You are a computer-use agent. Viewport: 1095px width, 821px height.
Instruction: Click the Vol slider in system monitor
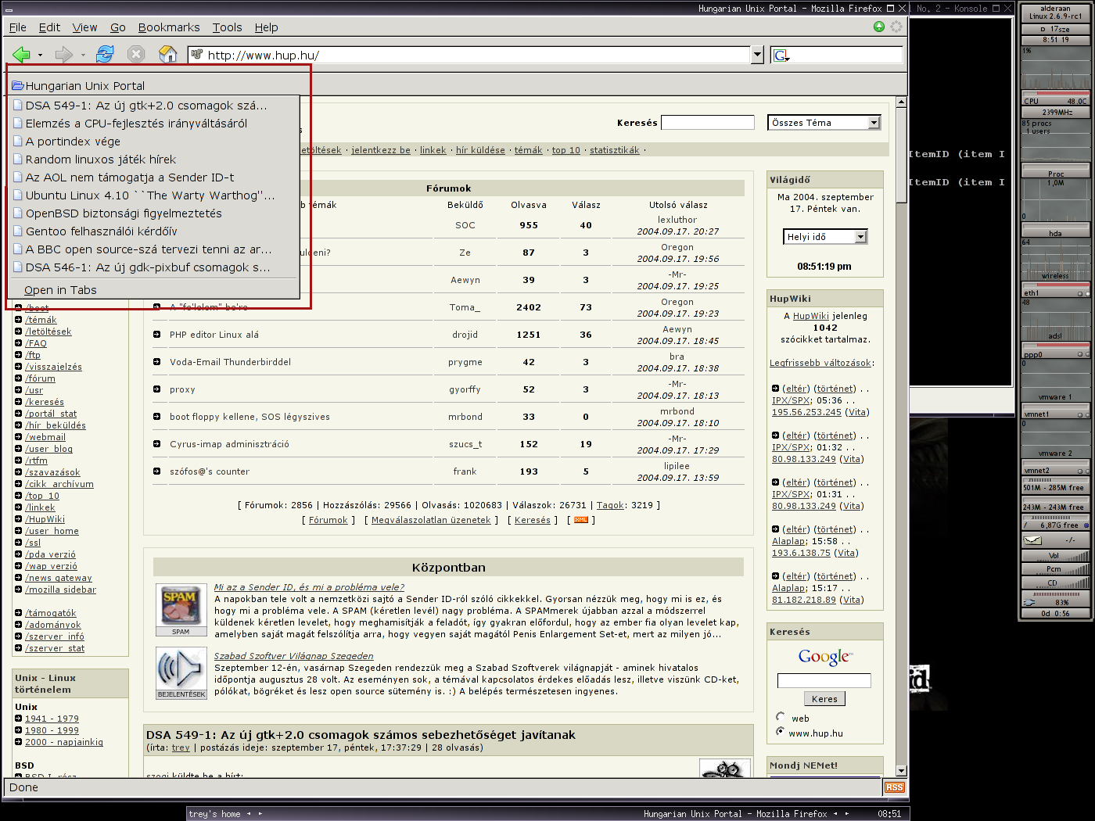point(1056,556)
